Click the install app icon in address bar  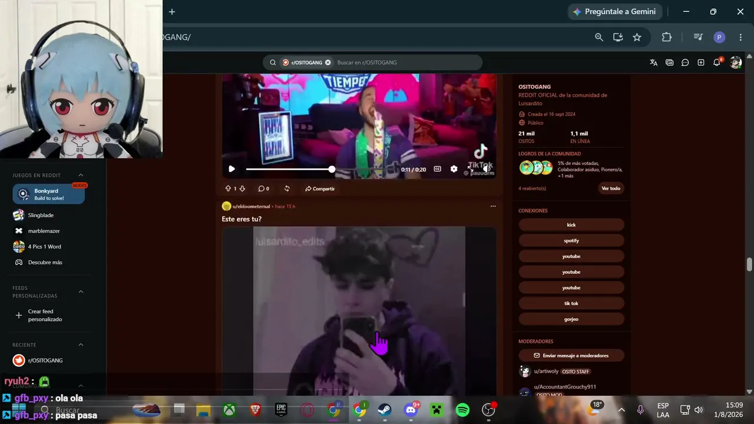pos(618,37)
